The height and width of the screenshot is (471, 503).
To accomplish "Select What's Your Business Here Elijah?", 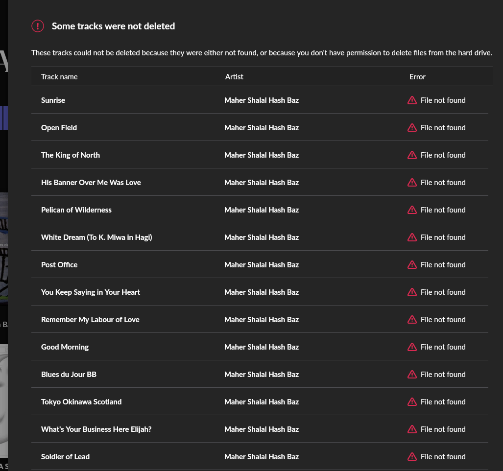I will click(x=260, y=429).
